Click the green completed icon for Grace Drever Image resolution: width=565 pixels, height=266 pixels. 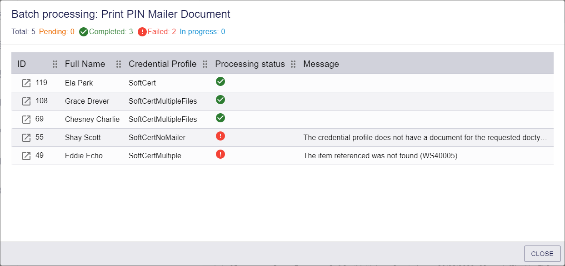[220, 100]
